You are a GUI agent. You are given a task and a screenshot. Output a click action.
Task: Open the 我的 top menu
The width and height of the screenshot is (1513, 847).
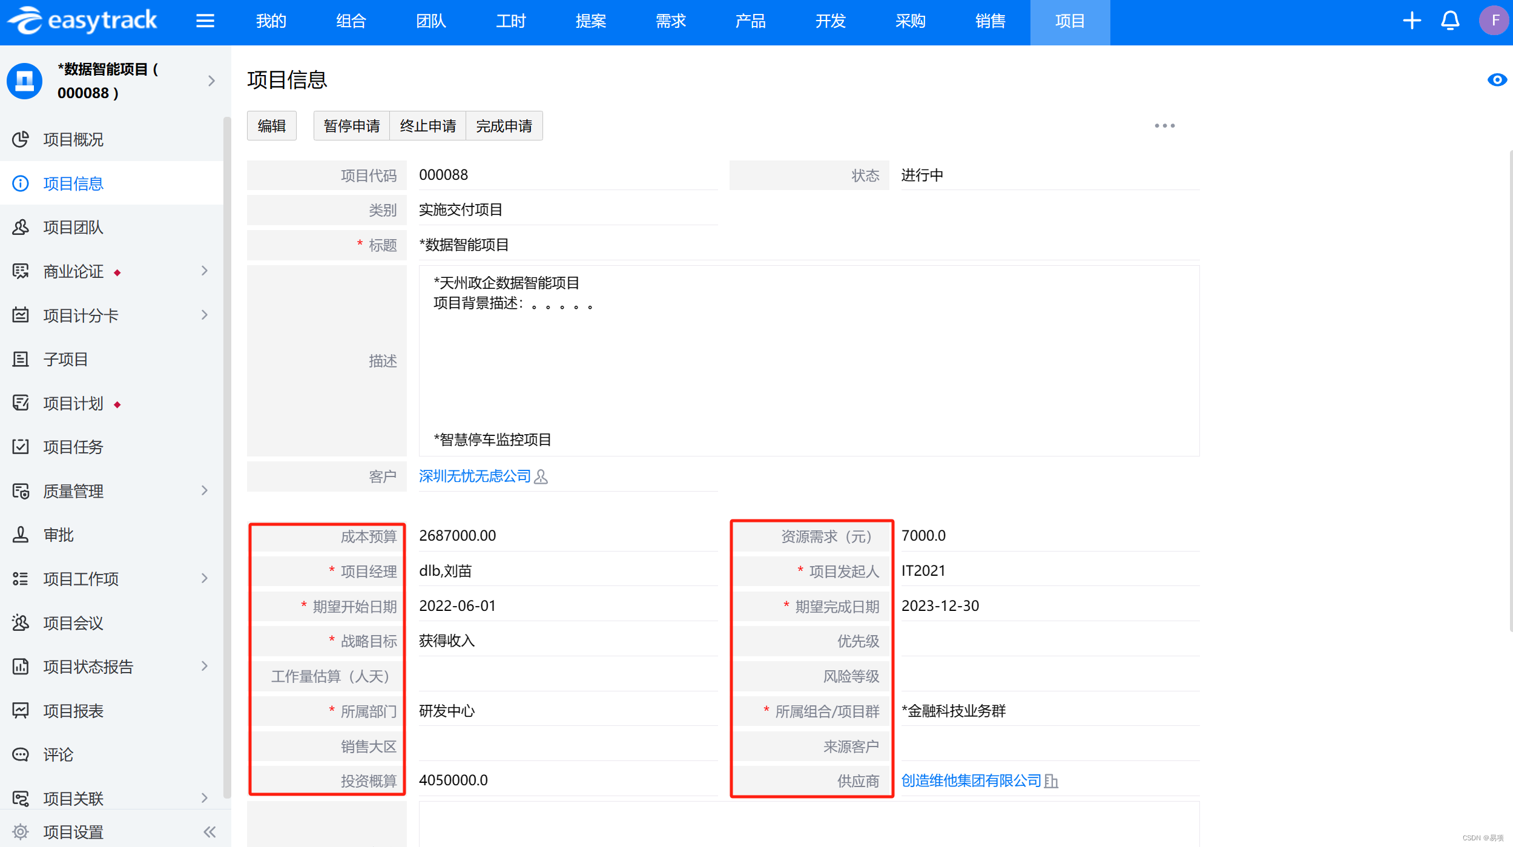[x=271, y=22]
